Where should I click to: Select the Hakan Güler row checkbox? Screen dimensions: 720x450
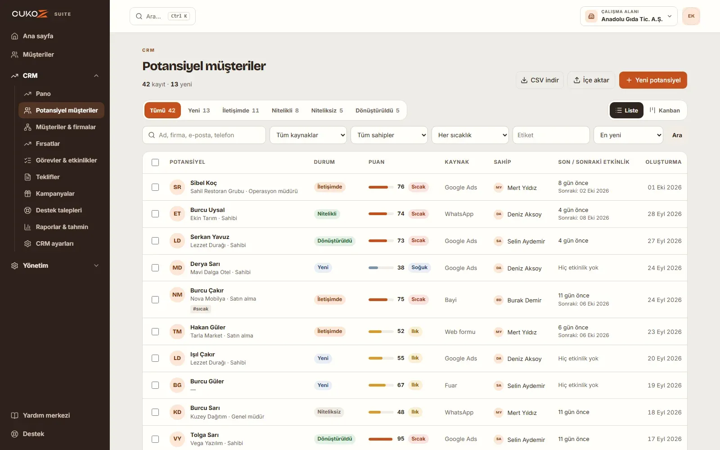(x=155, y=332)
